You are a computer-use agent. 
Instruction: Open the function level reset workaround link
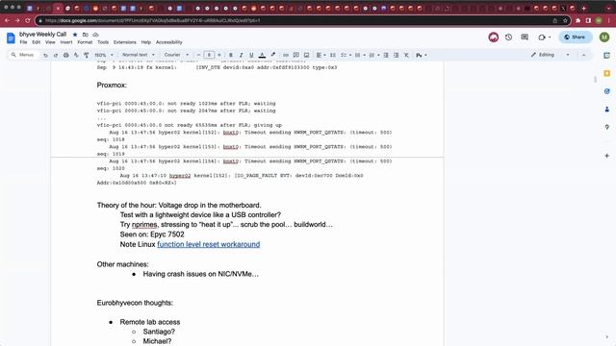tap(209, 244)
